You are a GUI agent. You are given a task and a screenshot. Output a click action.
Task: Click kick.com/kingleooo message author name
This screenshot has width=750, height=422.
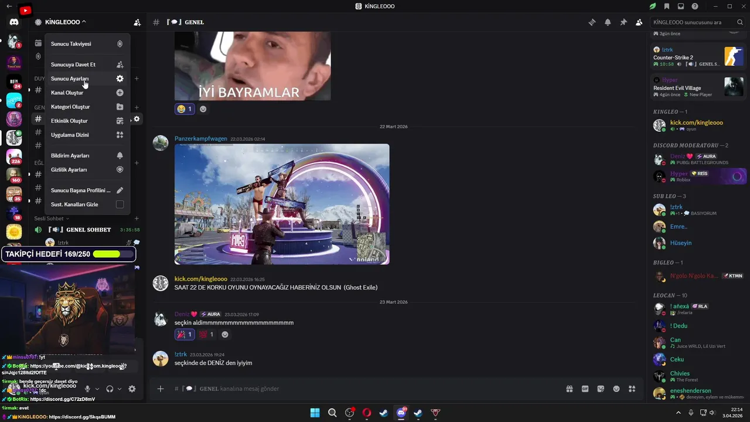coord(201,279)
